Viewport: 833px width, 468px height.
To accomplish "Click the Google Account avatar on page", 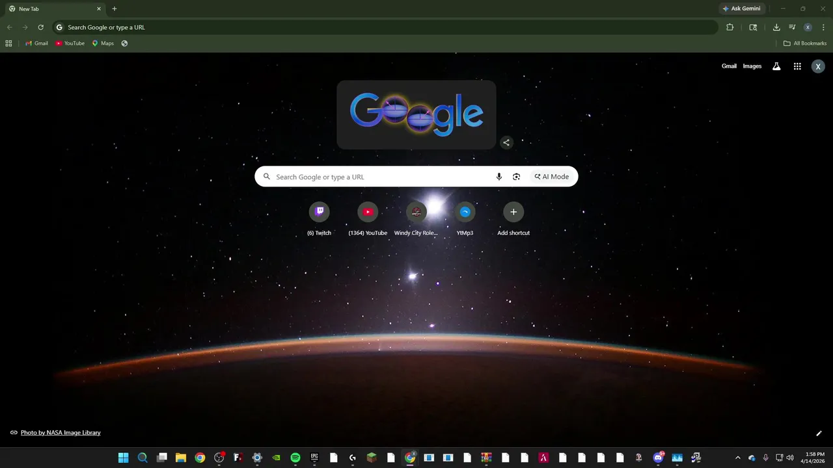I will (818, 66).
